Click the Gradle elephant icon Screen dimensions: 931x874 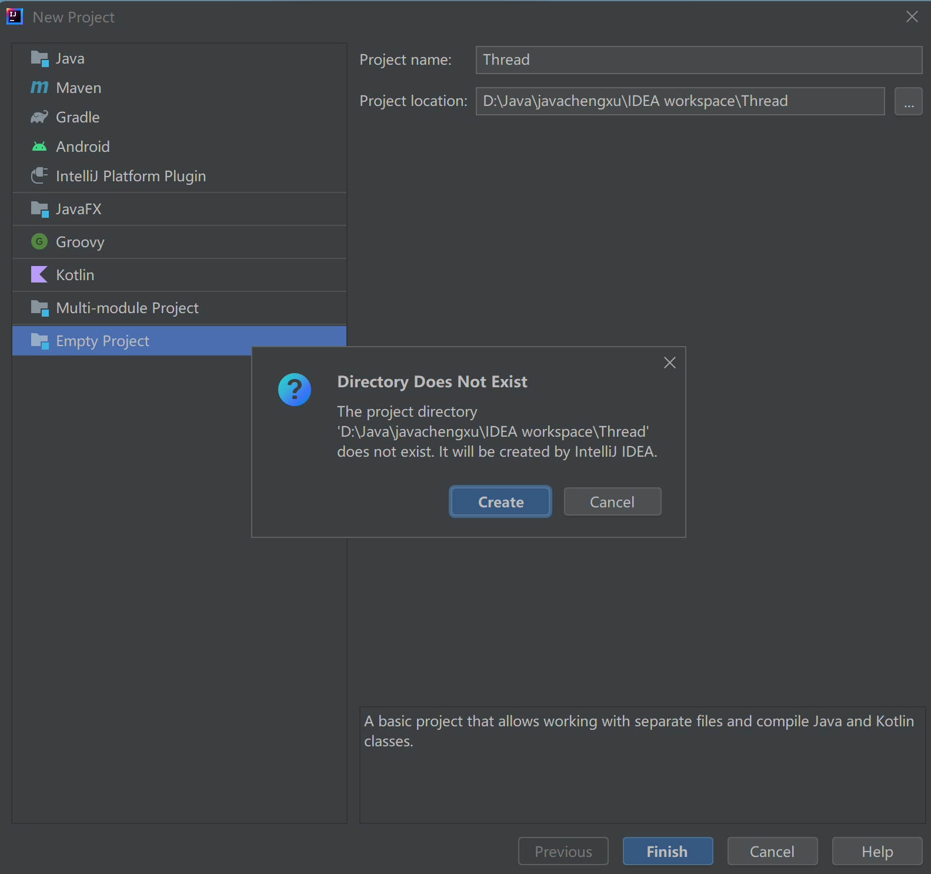[39, 117]
